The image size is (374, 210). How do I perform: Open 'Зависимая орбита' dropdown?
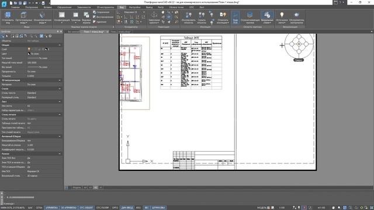tap(154, 17)
